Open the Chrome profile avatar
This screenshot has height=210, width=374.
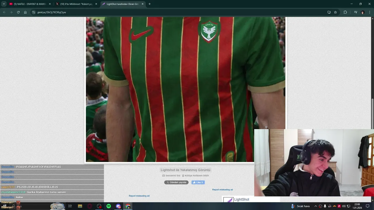pos(363,12)
